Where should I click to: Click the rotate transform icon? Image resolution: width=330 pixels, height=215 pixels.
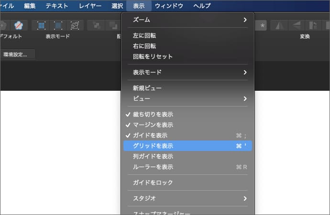(313, 25)
